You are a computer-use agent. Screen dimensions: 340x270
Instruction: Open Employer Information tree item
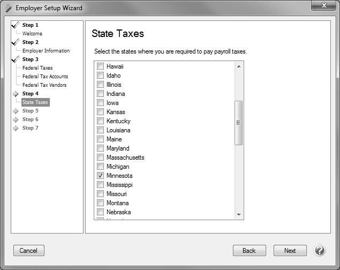tap(46, 51)
